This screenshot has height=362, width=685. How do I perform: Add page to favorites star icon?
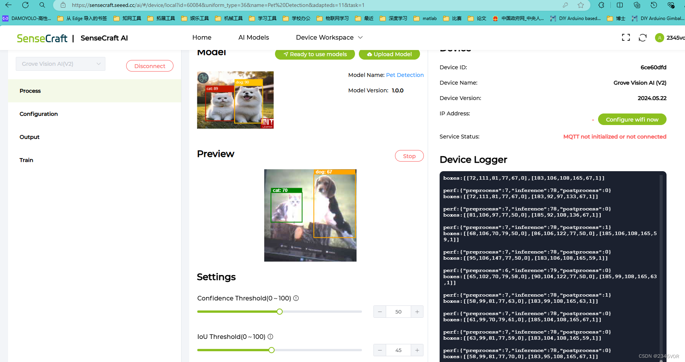click(x=581, y=5)
